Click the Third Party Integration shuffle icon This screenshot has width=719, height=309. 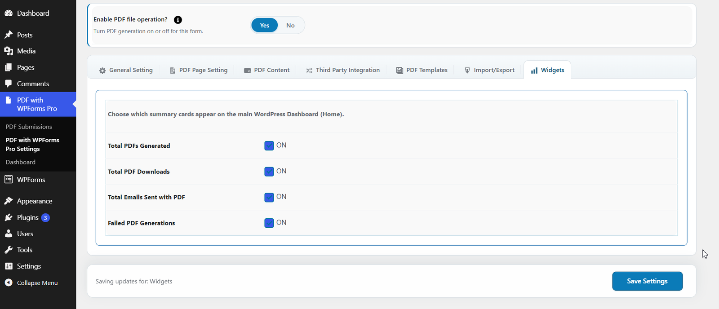[x=309, y=71]
